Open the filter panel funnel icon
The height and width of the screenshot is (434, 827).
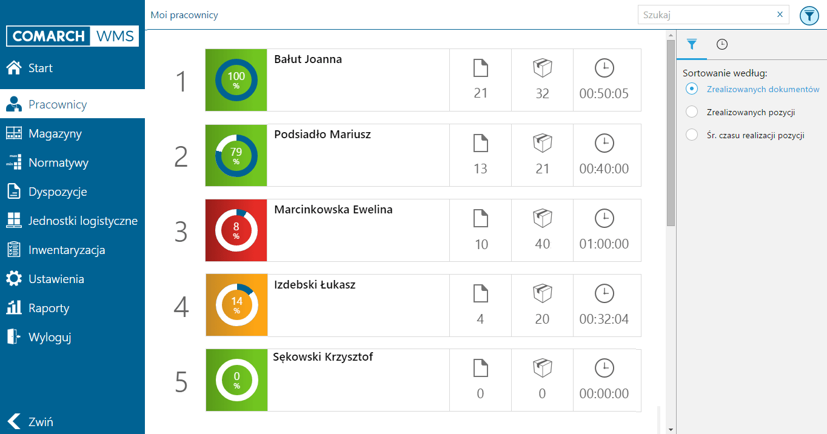pyautogui.click(x=809, y=15)
